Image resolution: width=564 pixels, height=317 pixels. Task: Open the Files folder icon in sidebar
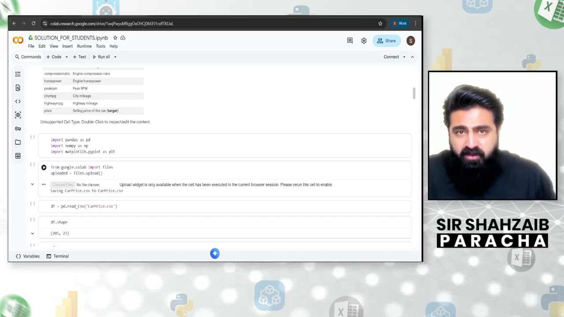pyautogui.click(x=18, y=142)
